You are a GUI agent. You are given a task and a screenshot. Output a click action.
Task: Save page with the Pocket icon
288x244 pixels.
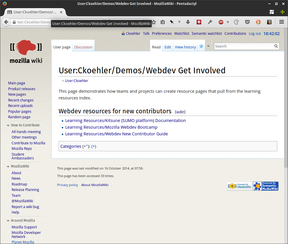[x=247, y=22]
